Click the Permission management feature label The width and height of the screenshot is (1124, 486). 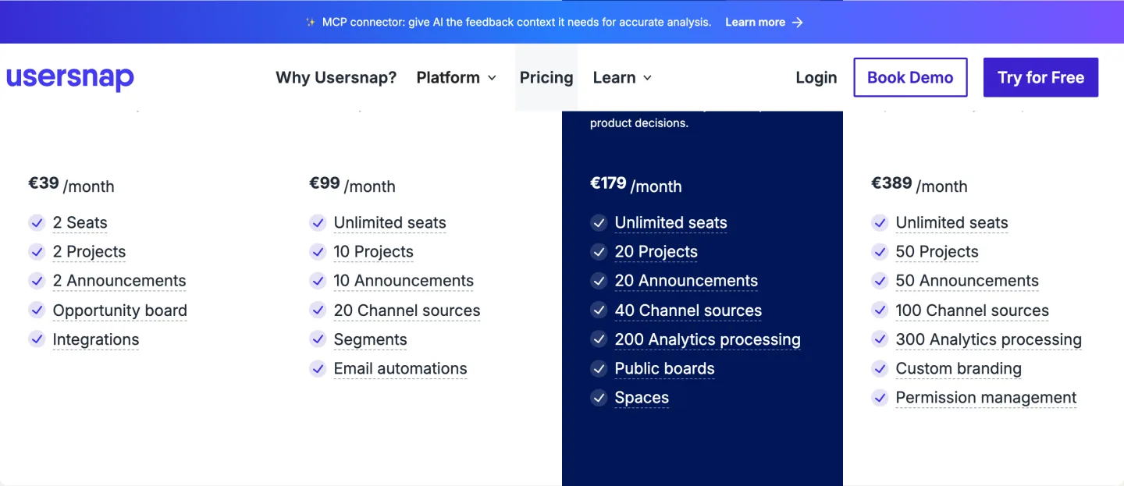(986, 398)
